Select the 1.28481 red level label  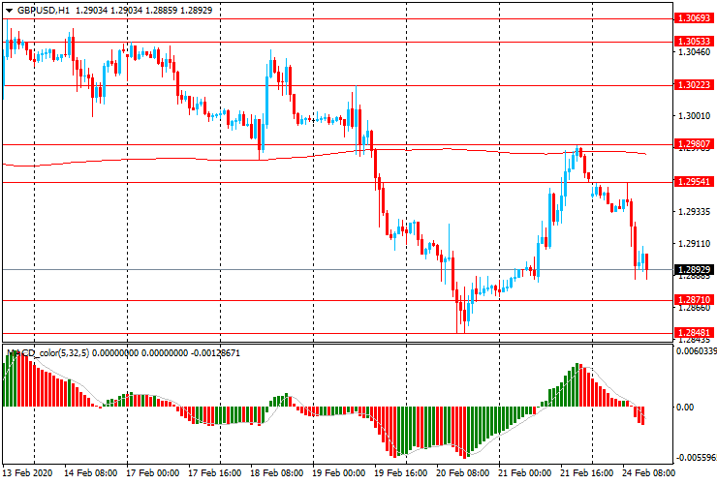tap(694, 333)
